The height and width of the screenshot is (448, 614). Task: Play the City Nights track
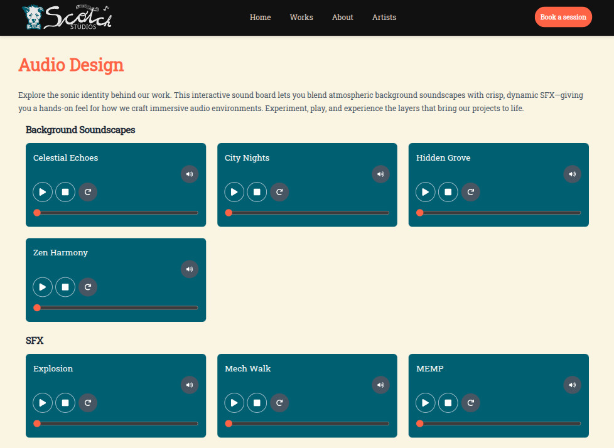tap(234, 192)
